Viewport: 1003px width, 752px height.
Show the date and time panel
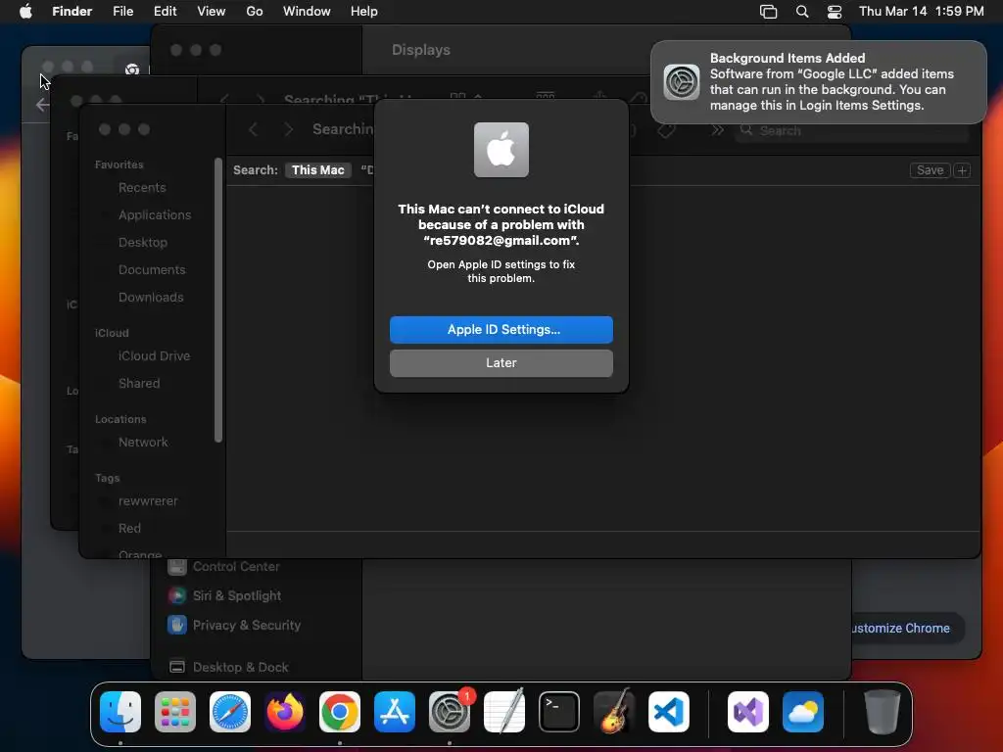pos(921,11)
